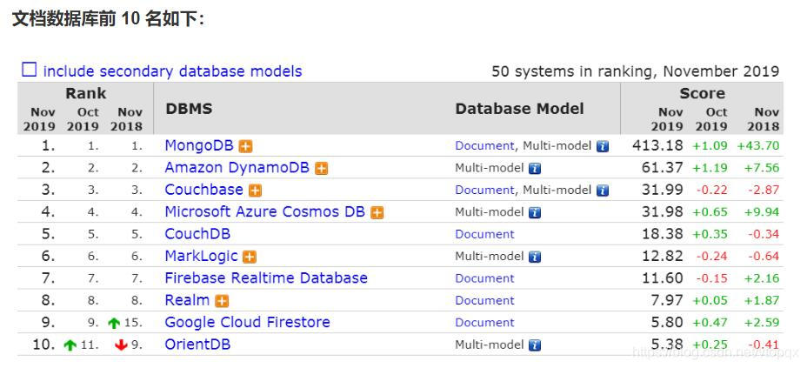This screenshot has width=807, height=368.
Task: Open Multi-model info icon in OrientDB row
Action: click(536, 345)
